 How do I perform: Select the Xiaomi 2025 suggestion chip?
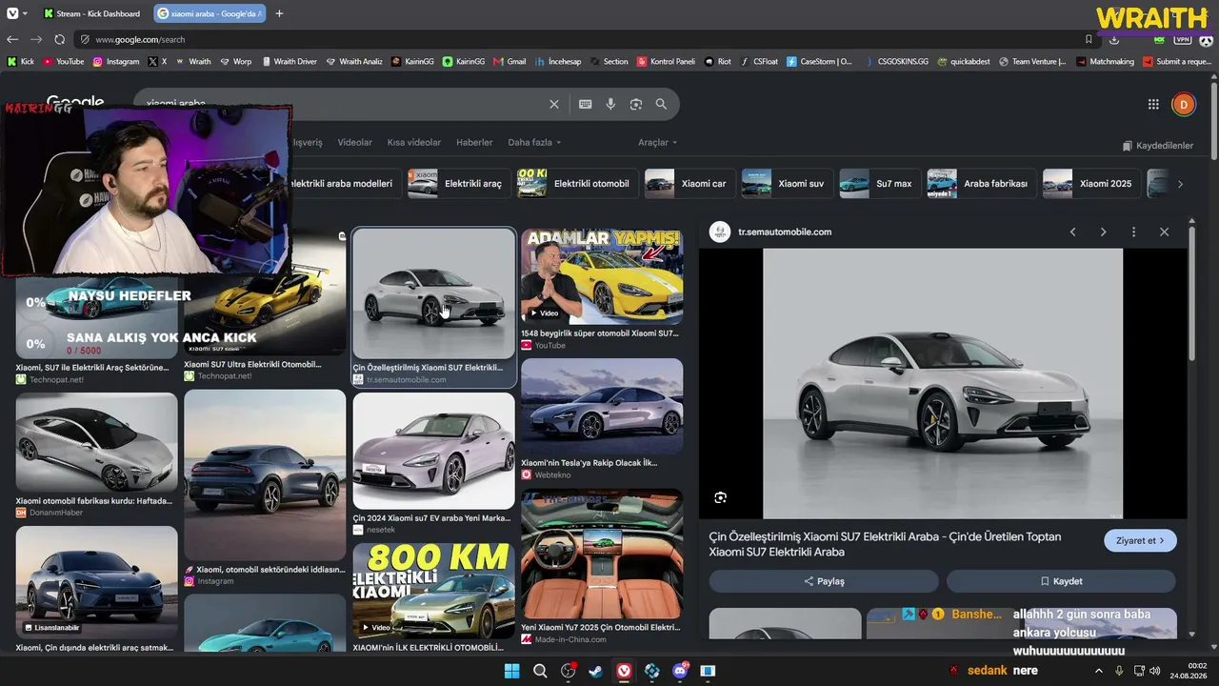click(x=1092, y=184)
